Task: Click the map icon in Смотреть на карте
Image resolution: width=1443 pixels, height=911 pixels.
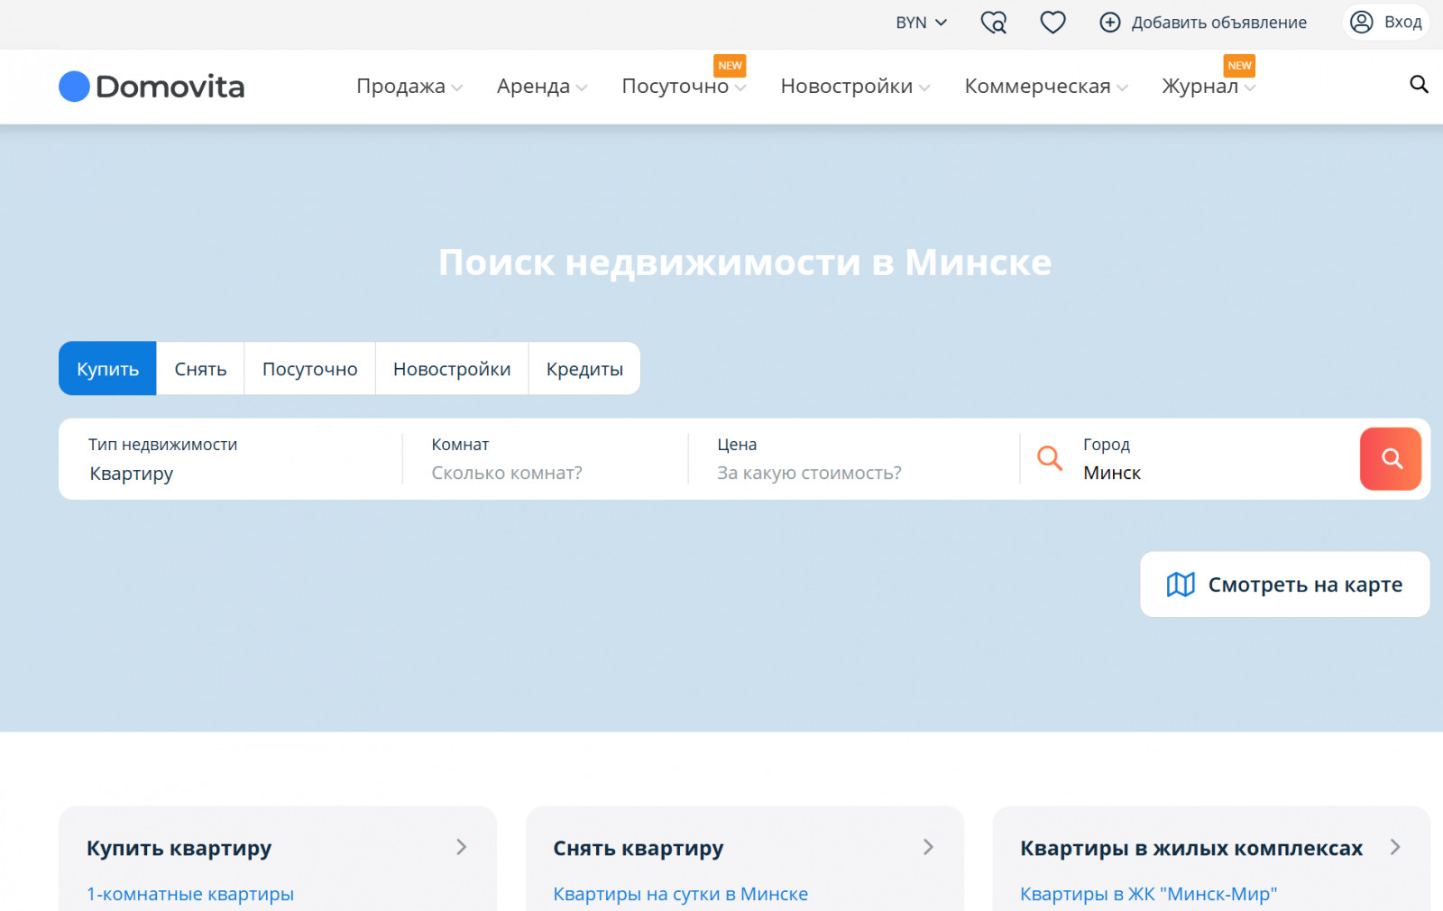Action: [x=1181, y=584]
